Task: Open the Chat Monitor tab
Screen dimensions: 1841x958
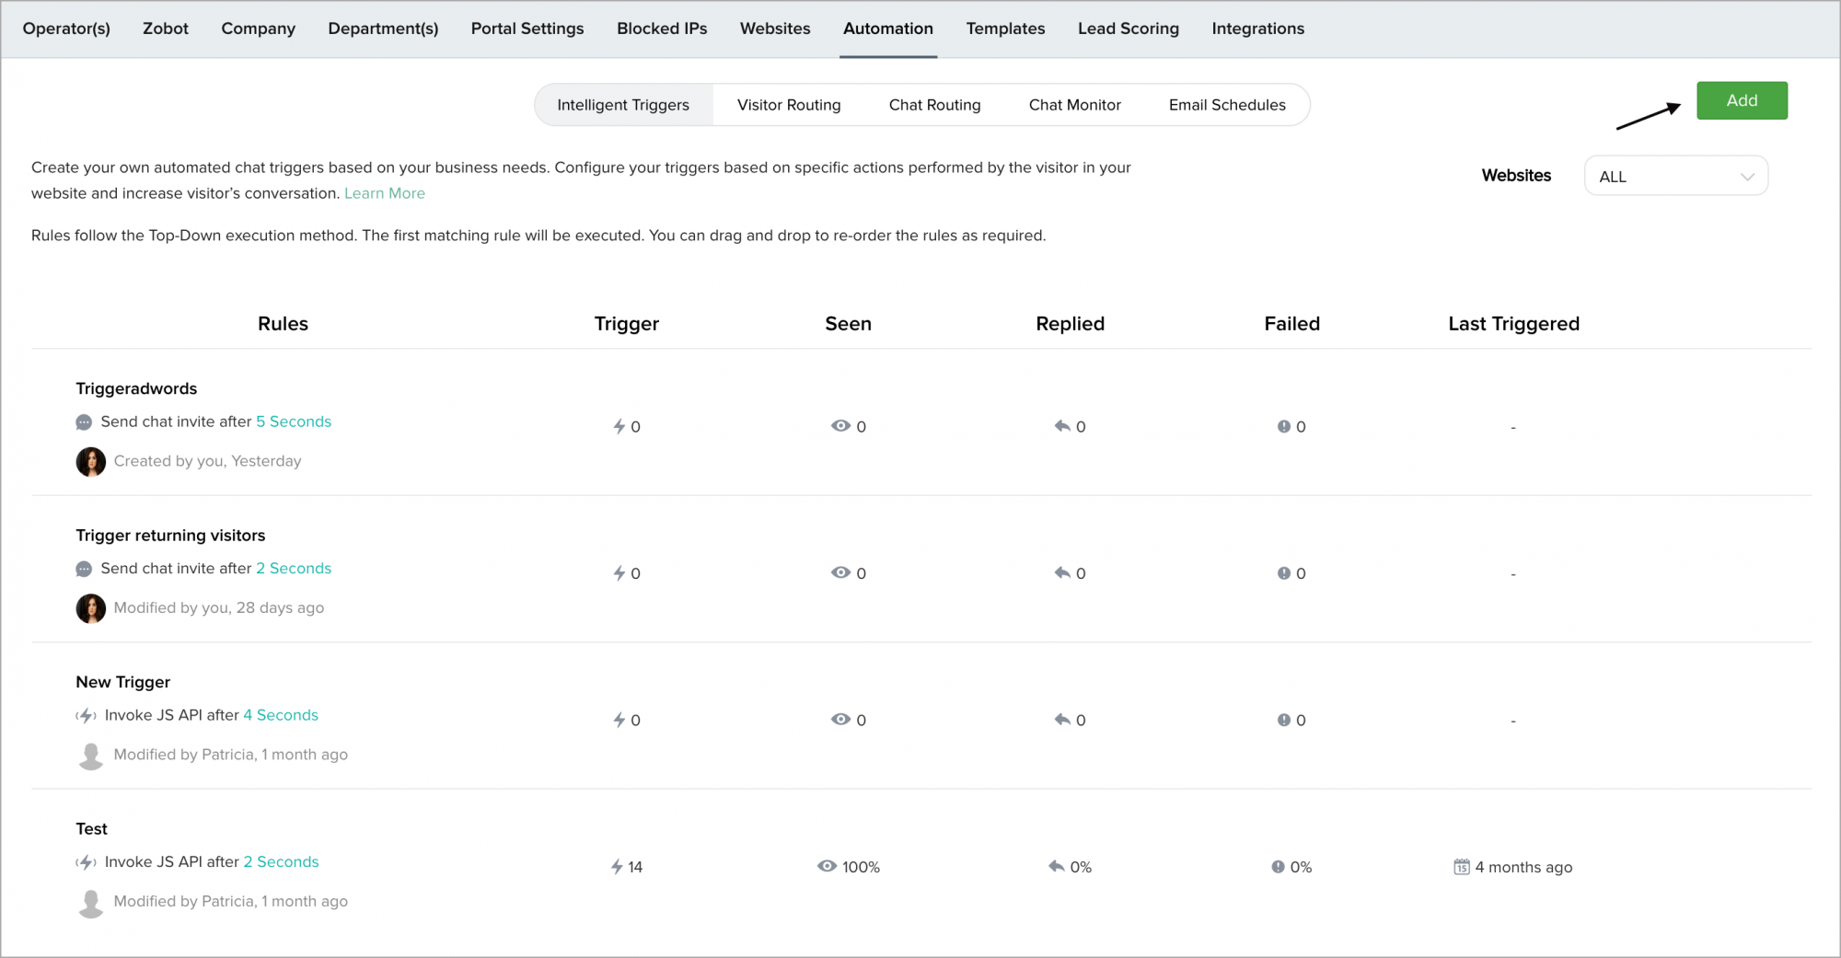Action: 1074,105
